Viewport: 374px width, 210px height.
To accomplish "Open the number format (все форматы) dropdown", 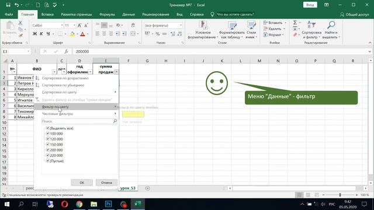I will pyautogui.click(x=181, y=25).
